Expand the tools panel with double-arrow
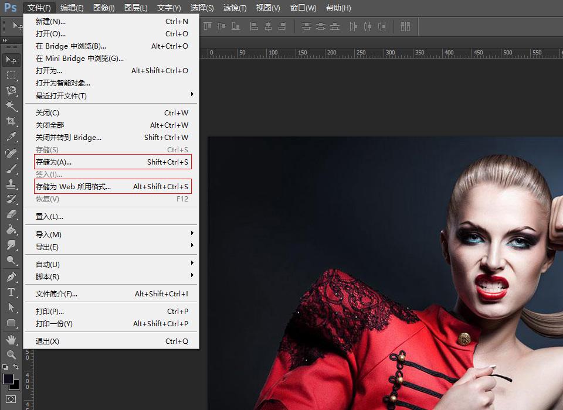563x410 pixels. point(5,40)
